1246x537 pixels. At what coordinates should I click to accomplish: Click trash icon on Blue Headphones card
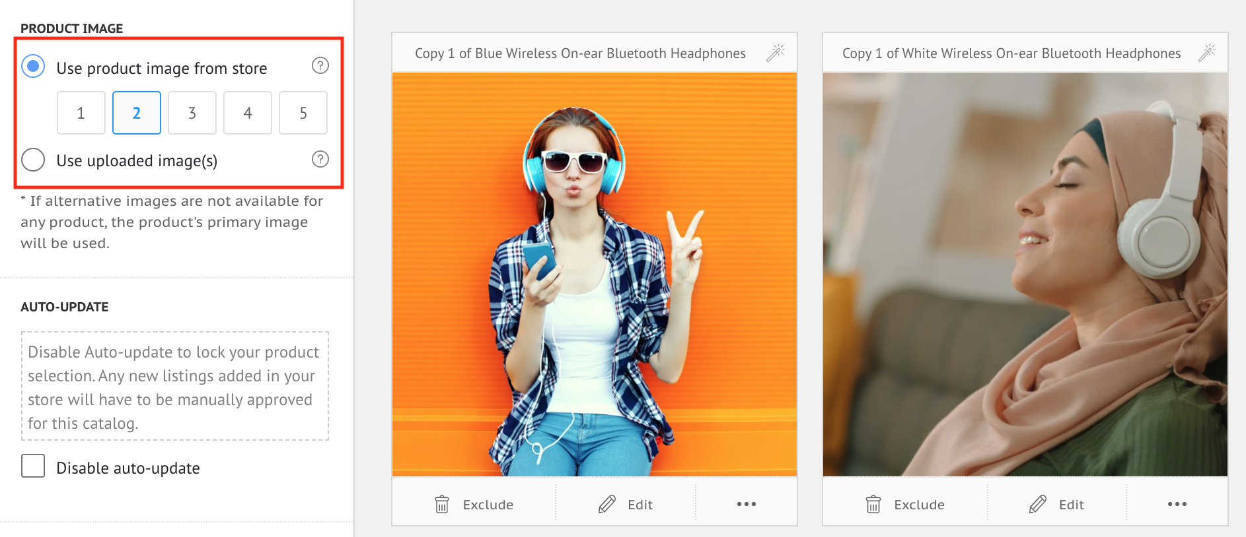pyautogui.click(x=442, y=505)
